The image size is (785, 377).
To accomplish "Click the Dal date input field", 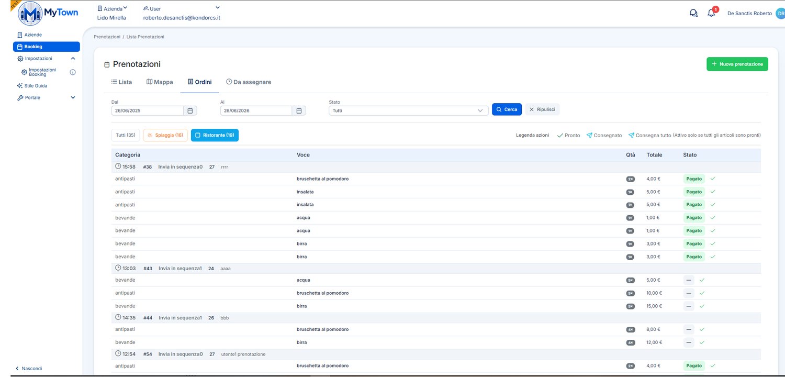I will 148,110.
